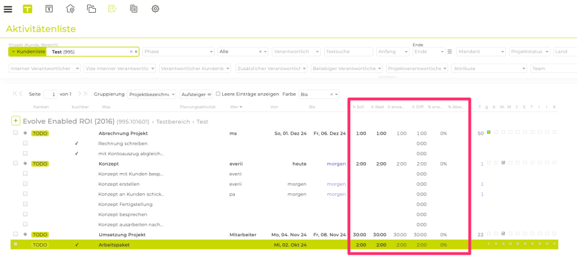Select the Arbeitspaket activity

click(114, 244)
